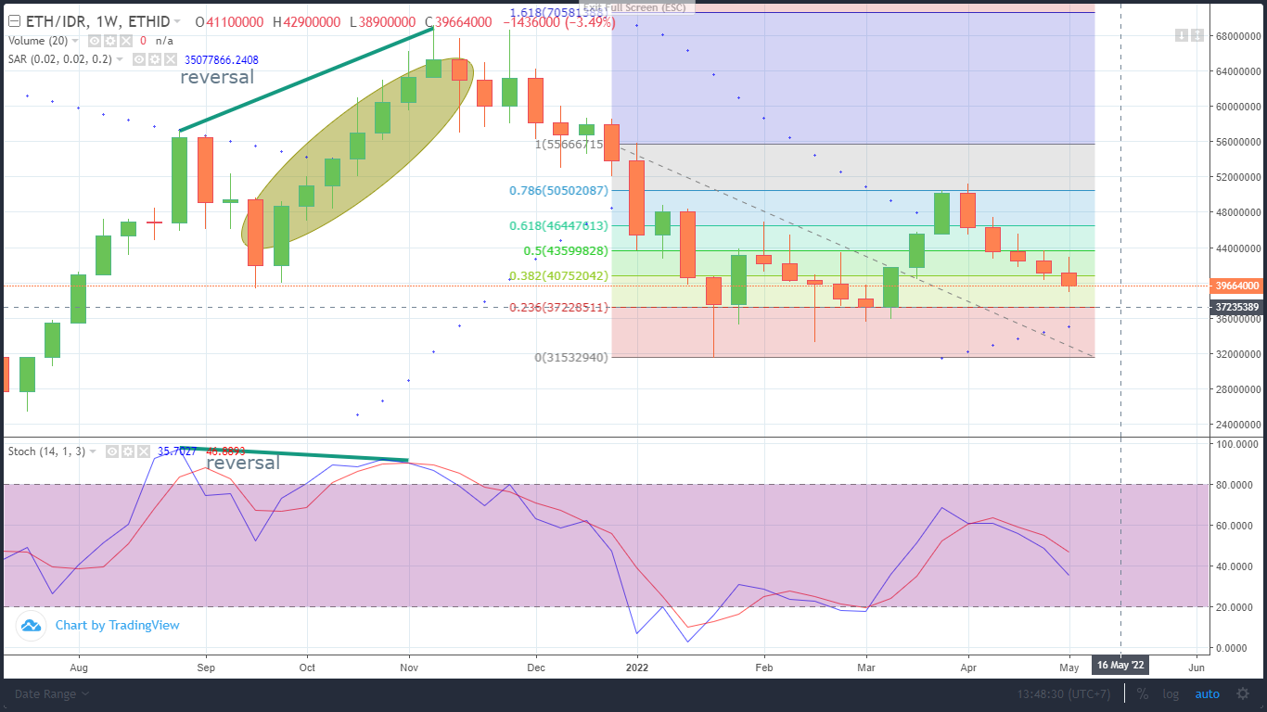Screen dimensions: 1267x712
Task: Click the open price O 41100000
Action: [229, 21]
